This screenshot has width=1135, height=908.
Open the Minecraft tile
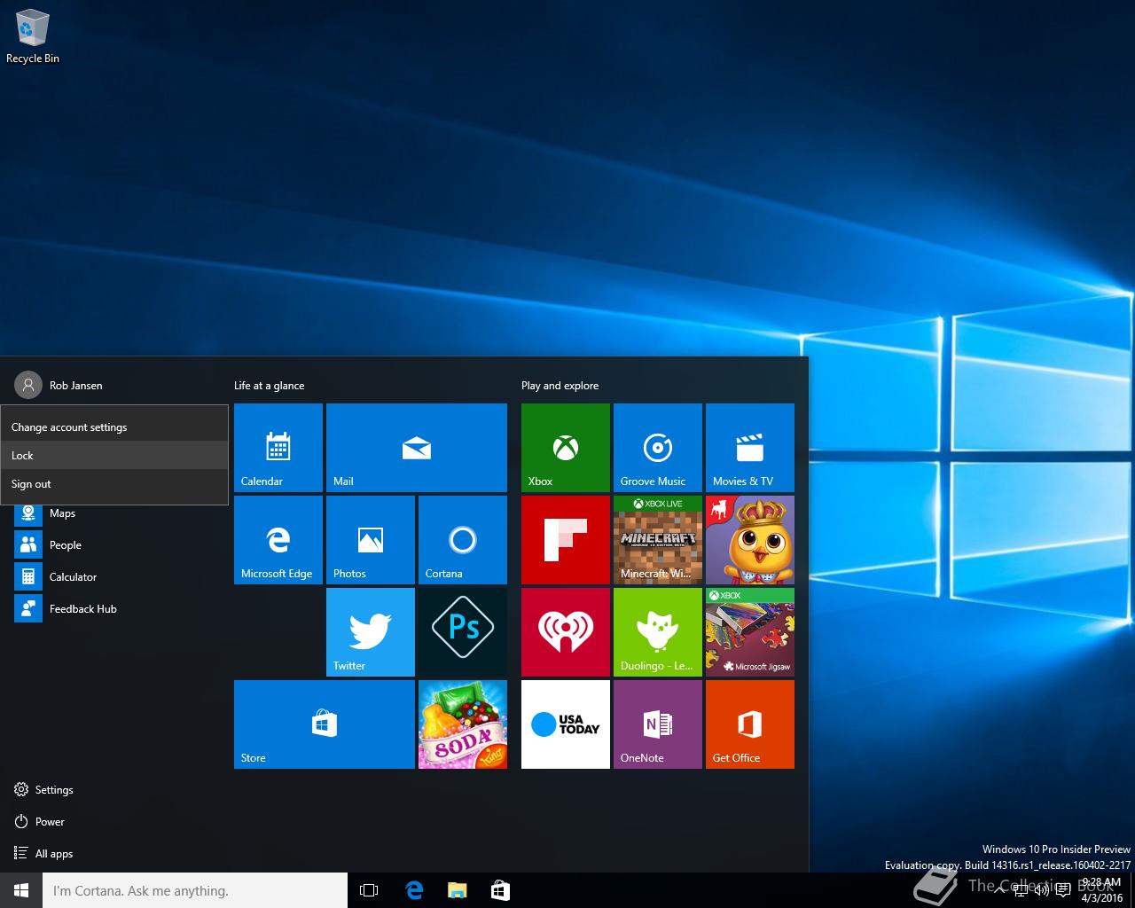tap(658, 540)
